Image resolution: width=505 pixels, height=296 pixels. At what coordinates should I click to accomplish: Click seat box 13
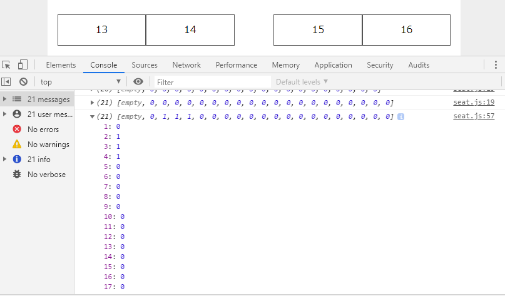pos(102,30)
